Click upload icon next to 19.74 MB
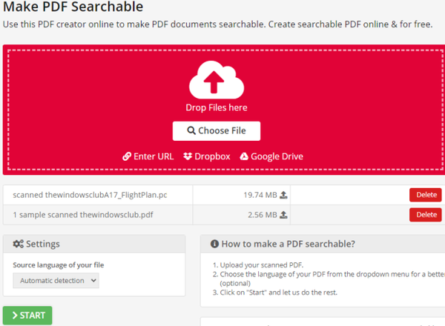The height and width of the screenshot is (326, 445). click(283, 195)
